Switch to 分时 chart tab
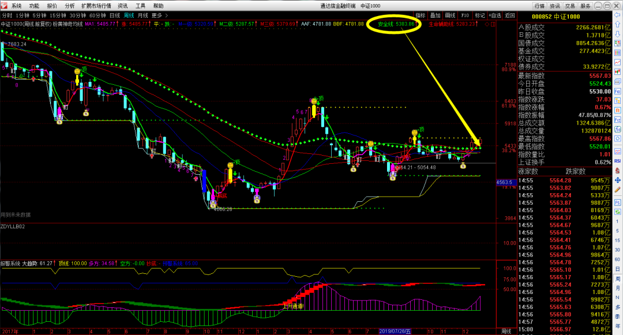This screenshot has height=335, width=623. click(7, 16)
